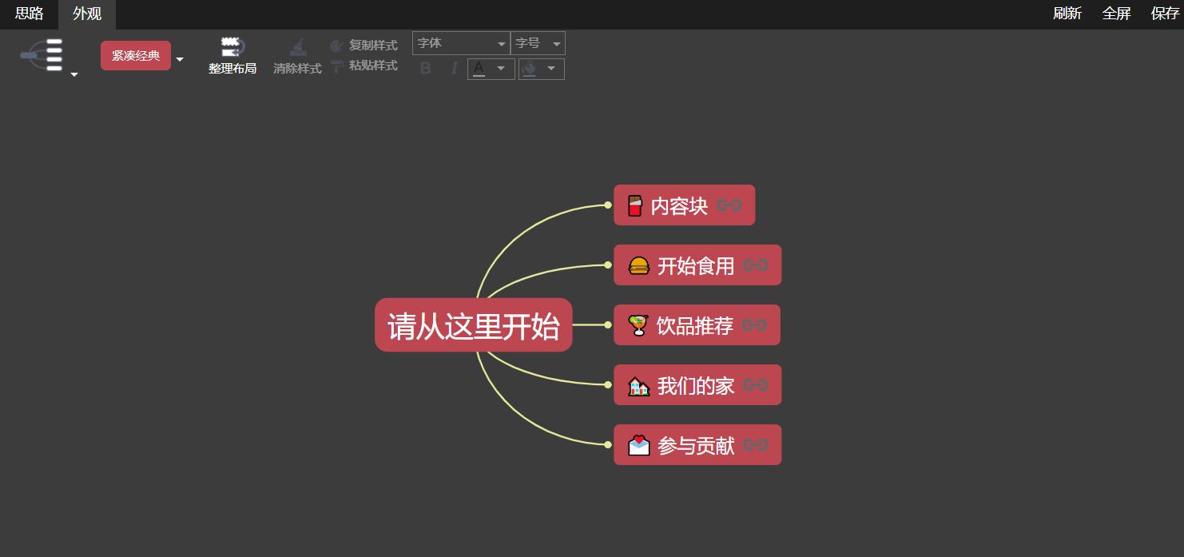Expand the structure template dropdown arrow
1184x557 pixels.
pos(74,74)
